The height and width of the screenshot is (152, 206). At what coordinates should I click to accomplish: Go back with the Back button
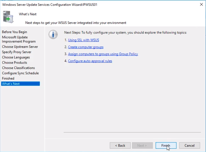click(120, 146)
